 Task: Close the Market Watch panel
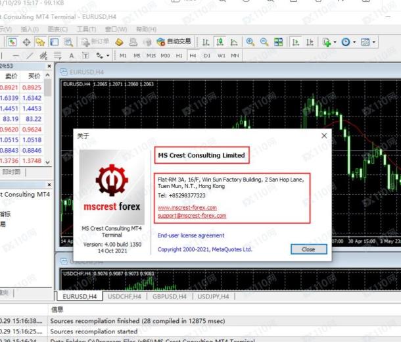(x=49, y=66)
